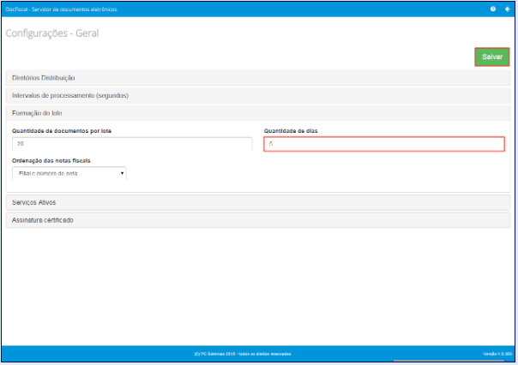Click the DocFiscal title in the header bar
Image resolution: width=518 pixels, height=365 pixels.
point(61,9)
